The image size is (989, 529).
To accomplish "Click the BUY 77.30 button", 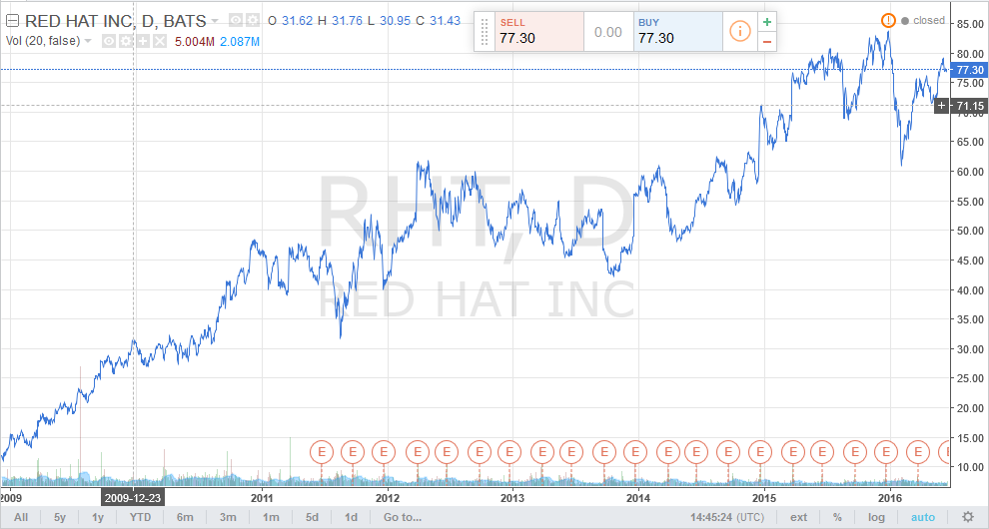I will coord(678,32).
